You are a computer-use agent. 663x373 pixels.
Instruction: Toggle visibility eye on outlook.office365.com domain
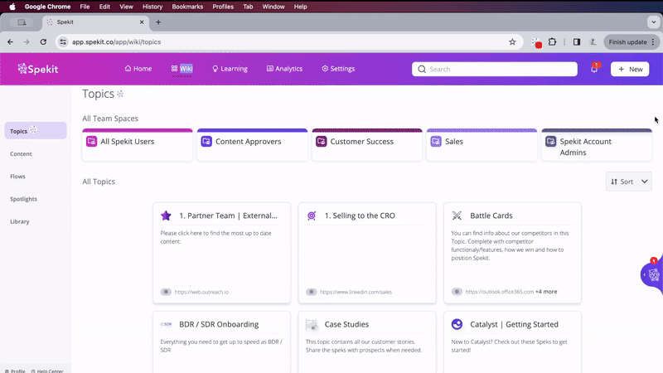(457, 292)
